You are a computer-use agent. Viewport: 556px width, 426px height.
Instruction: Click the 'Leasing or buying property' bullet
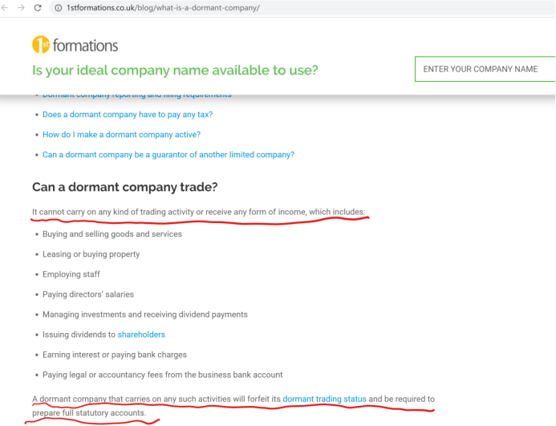[91, 254]
